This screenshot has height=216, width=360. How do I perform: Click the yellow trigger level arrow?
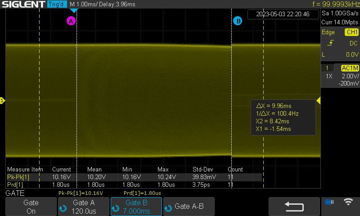pyautogui.click(x=319, y=100)
